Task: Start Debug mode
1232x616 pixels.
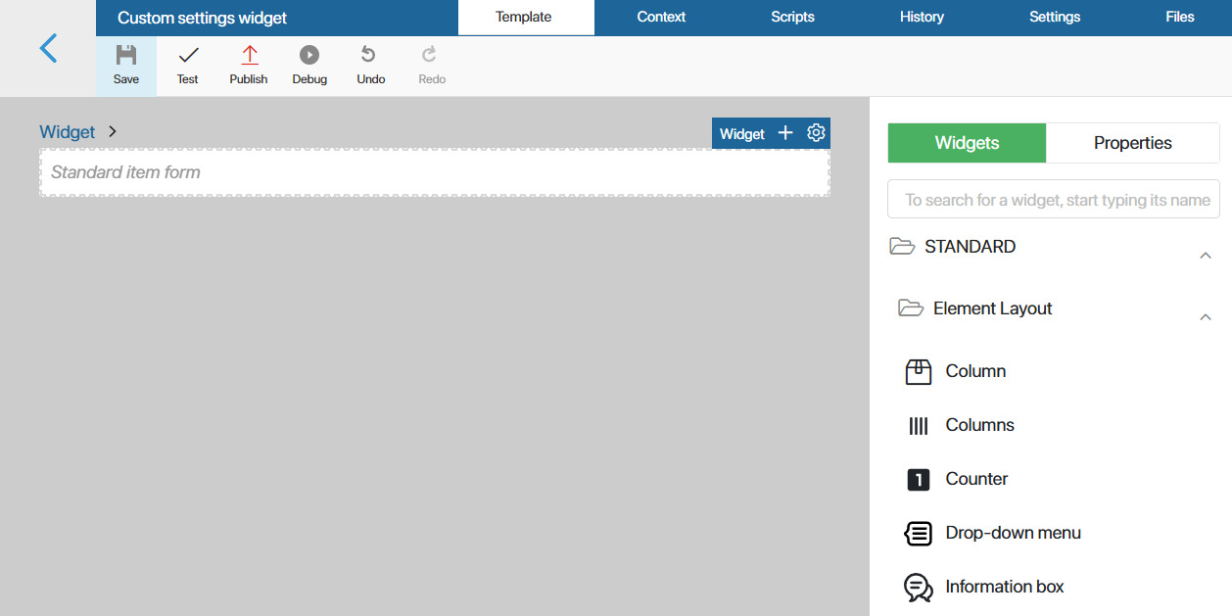Action: (309, 66)
